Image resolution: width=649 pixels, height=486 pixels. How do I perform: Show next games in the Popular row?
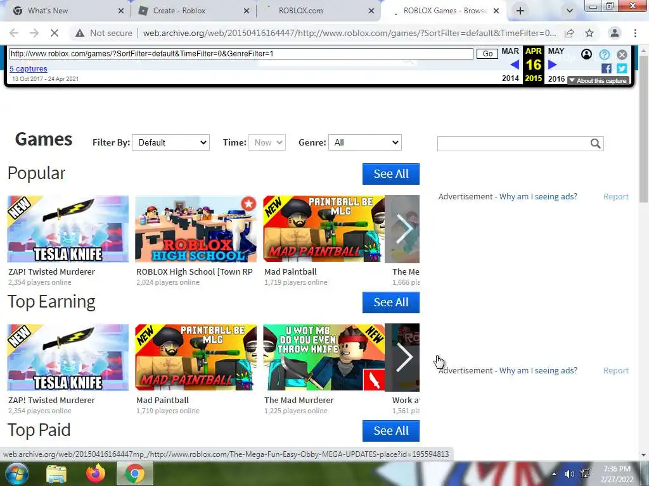click(x=402, y=229)
